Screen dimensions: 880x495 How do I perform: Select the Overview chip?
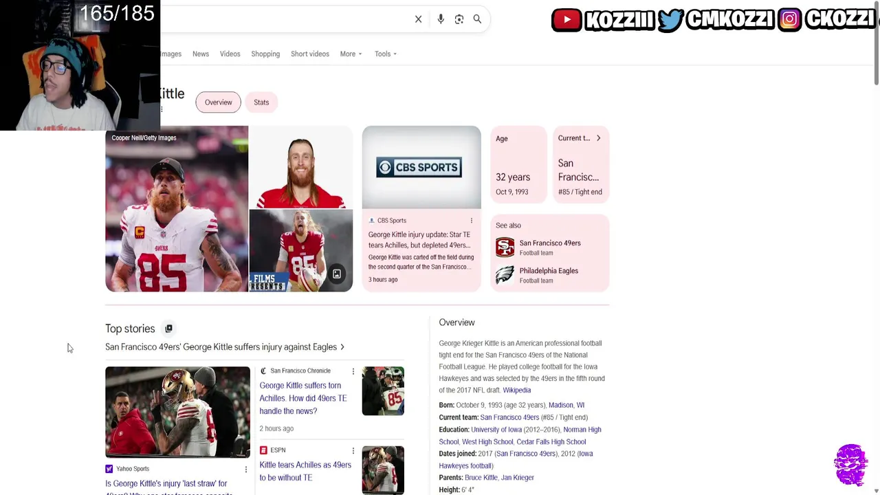coord(219,102)
